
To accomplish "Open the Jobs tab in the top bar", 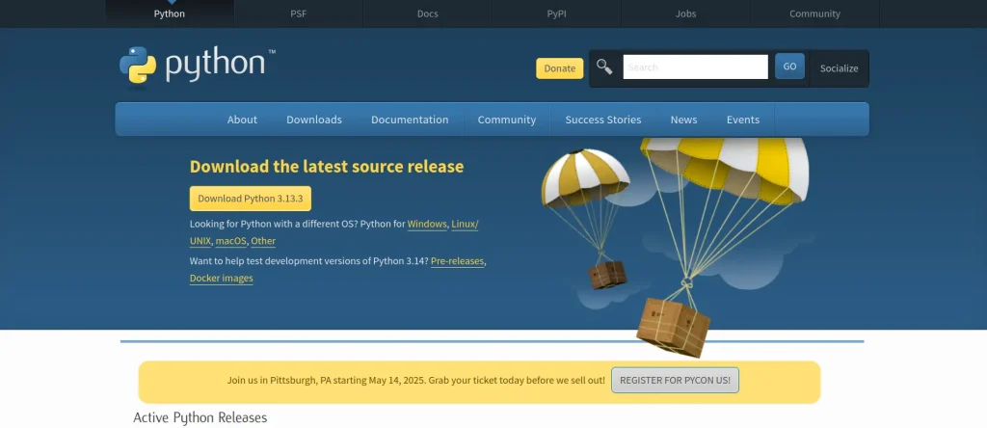I will tap(685, 13).
